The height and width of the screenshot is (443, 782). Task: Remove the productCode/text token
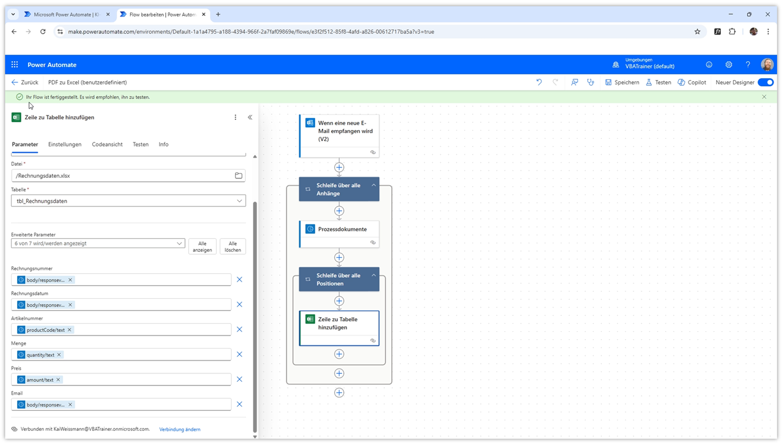point(70,330)
